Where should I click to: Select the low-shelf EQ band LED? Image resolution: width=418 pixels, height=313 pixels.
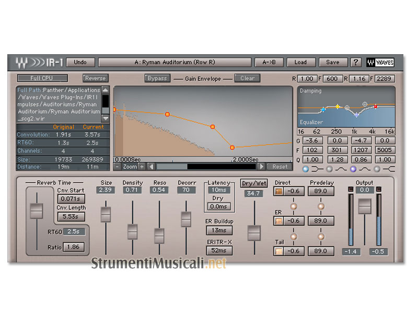306,169
